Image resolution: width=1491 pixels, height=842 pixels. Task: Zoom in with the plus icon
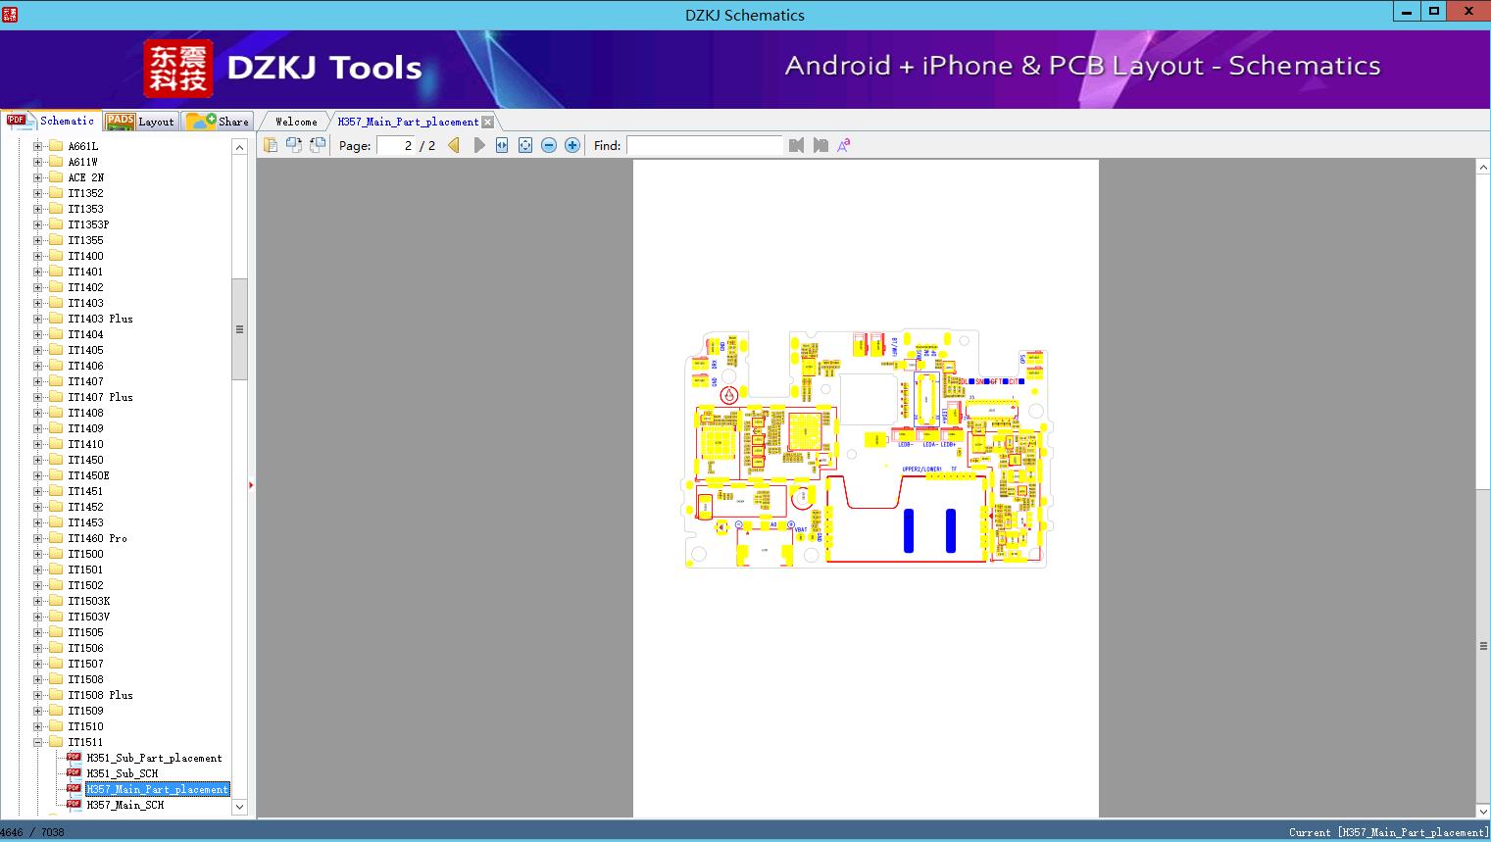point(572,145)
